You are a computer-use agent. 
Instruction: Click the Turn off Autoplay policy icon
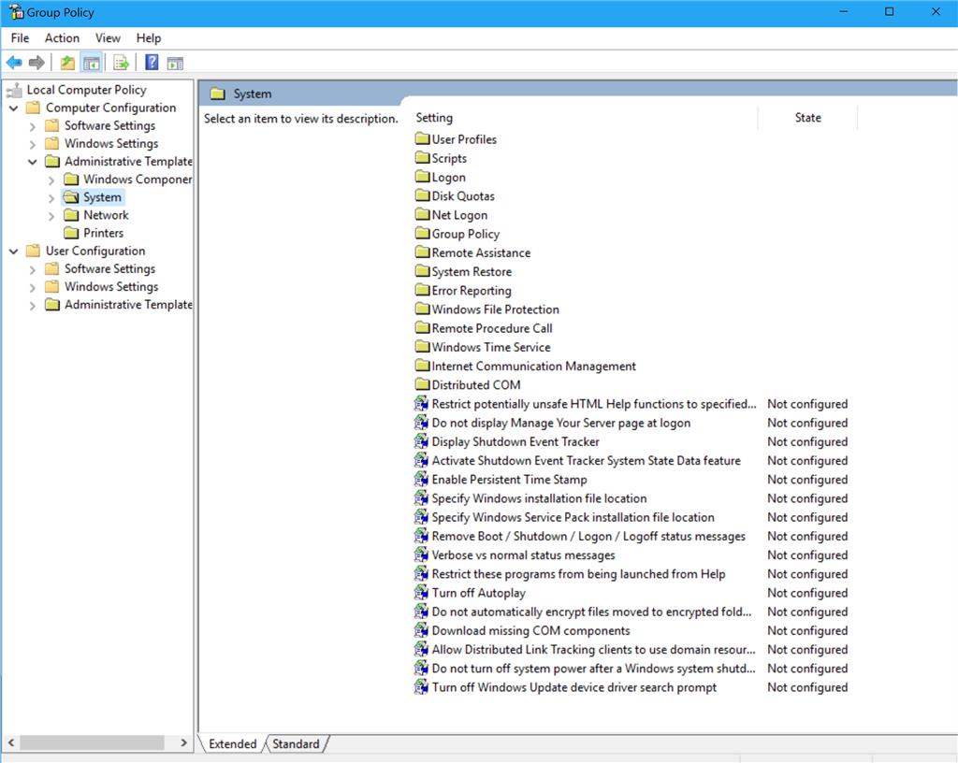click(x=422, y=592)
